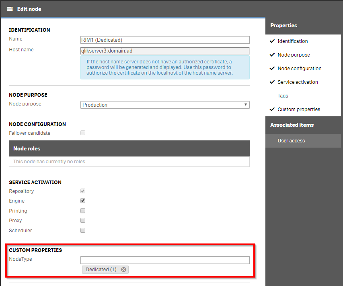Click the Name input field
This screenshot has width=343, height=286.
point(165,40)
